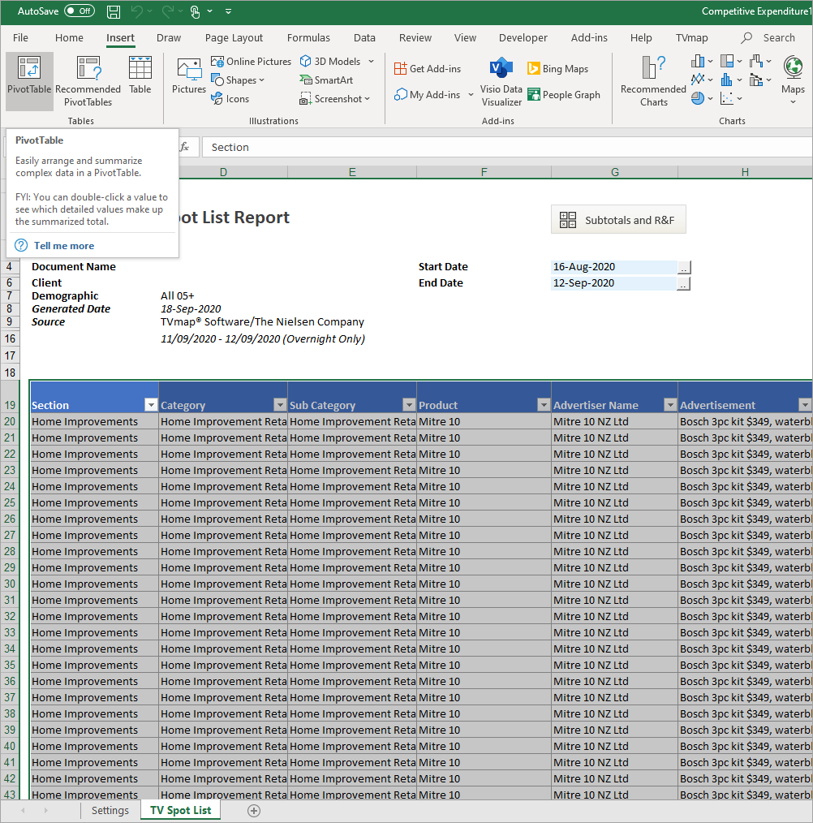Open the Section column filter dropdown
Viewport: 813px width, 823px height.
(x=151, y=405)
